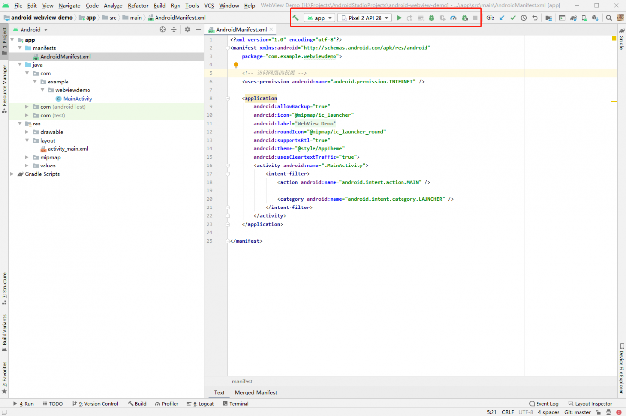Toggle the Gradle tool window
This screenshot has height=416, width=626.
tap(622, 39)
